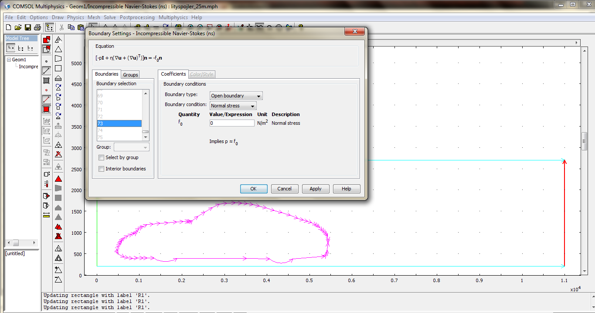Click the thermometer icon in left toolbar
This screenshot has height=313, width=595.
tap(47, 184)
